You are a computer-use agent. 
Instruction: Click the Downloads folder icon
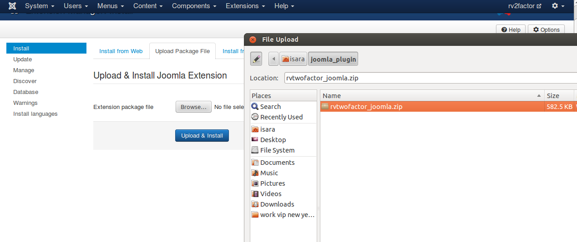point(255,204)
